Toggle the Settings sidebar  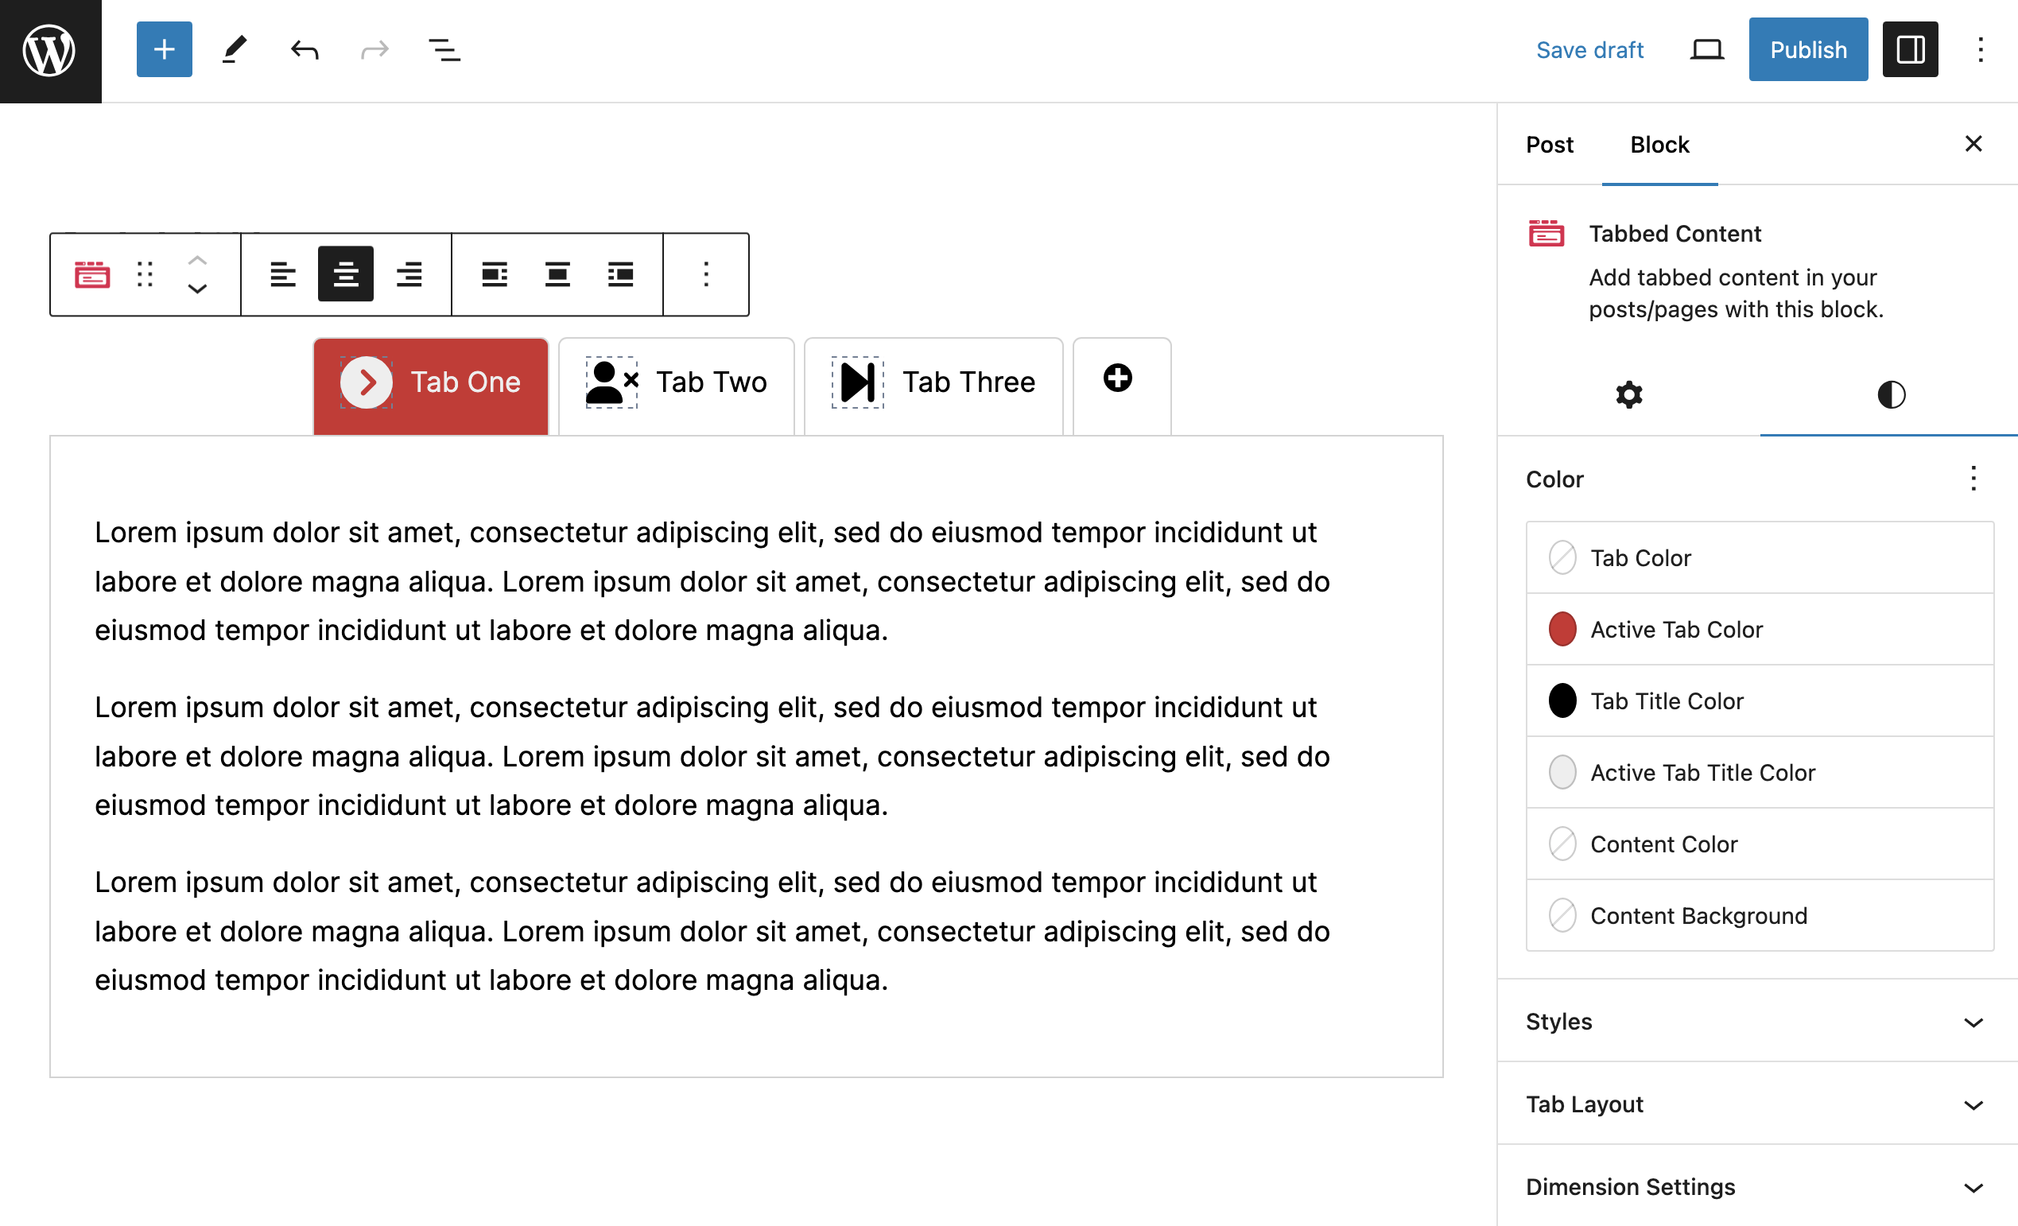pos(1910,50)
